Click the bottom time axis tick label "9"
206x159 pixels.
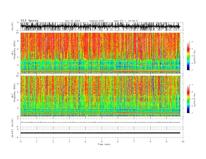[166, 142]
